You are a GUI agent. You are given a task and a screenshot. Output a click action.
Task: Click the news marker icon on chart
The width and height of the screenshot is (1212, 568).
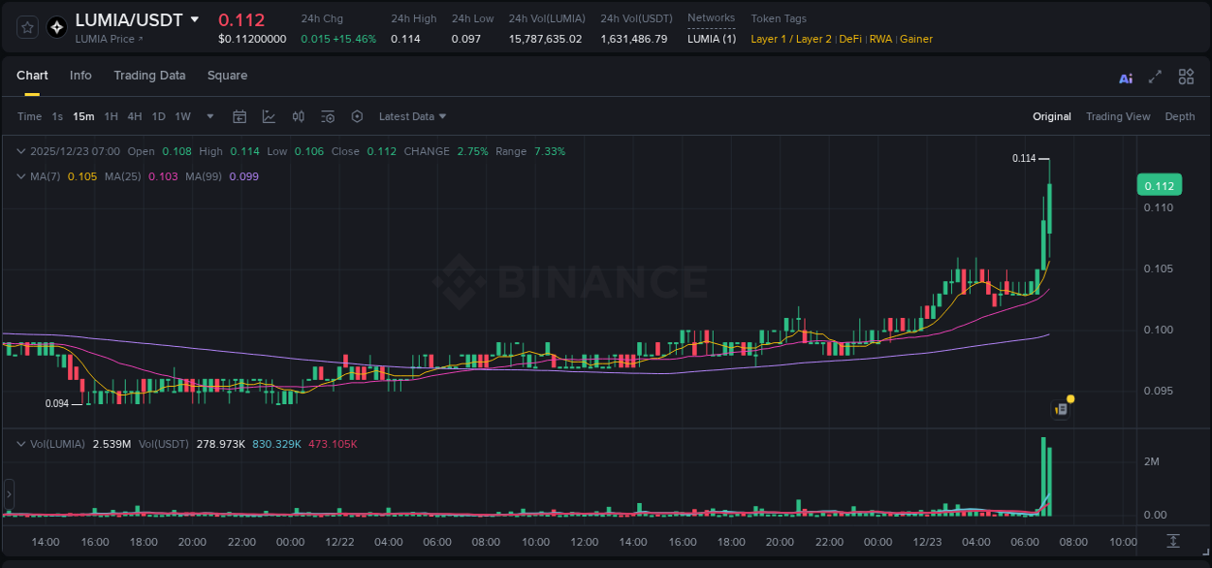coord(1062,409)
